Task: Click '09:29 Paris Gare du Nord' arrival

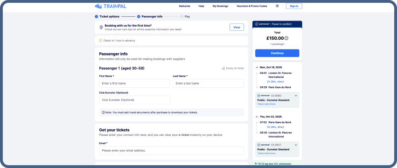Action: [x=275, y=87]
